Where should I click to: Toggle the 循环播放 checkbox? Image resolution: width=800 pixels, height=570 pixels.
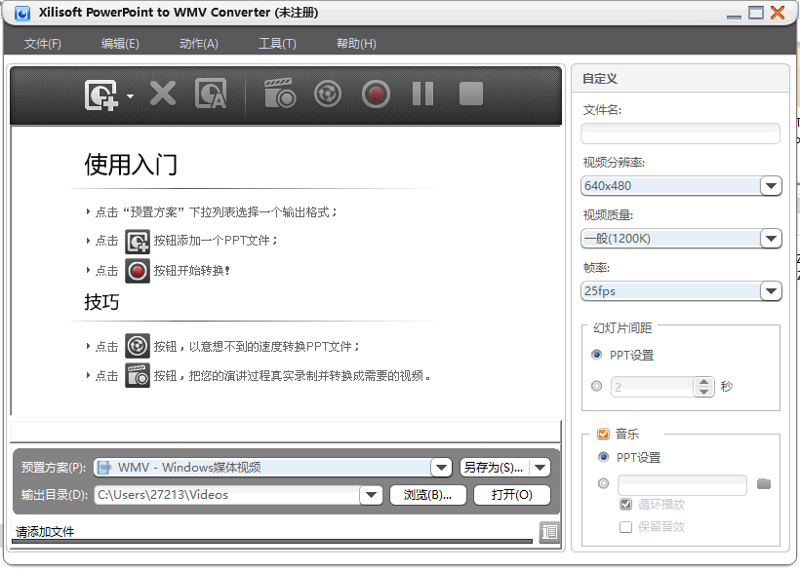(625, 505)
